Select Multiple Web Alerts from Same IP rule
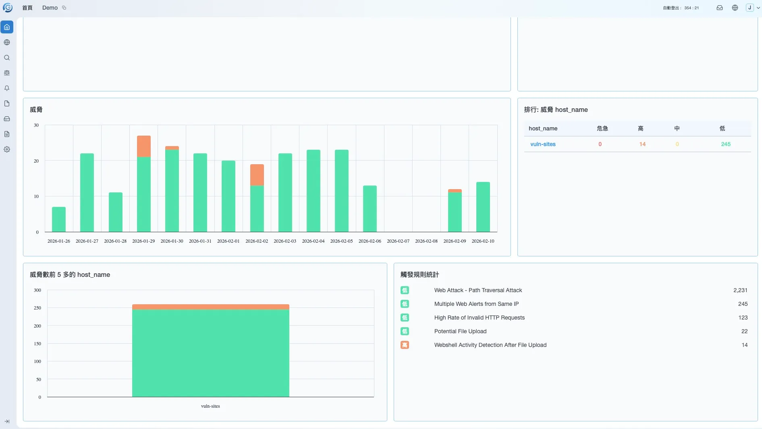The height and width of the screenshot is (429, 762). coord(476,304)
